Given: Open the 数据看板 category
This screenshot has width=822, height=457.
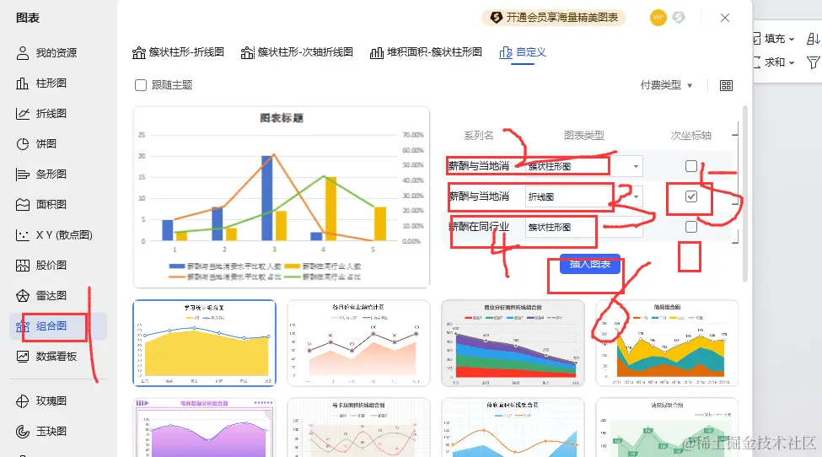Looking at the screenshot, I should point(46,357).
